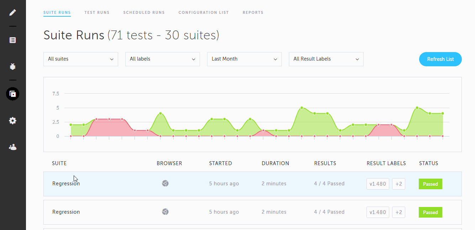Click '5 hours ago' in first row
Image resolution: width=475 pixels, height=230 pixels.
pos(224,184)
